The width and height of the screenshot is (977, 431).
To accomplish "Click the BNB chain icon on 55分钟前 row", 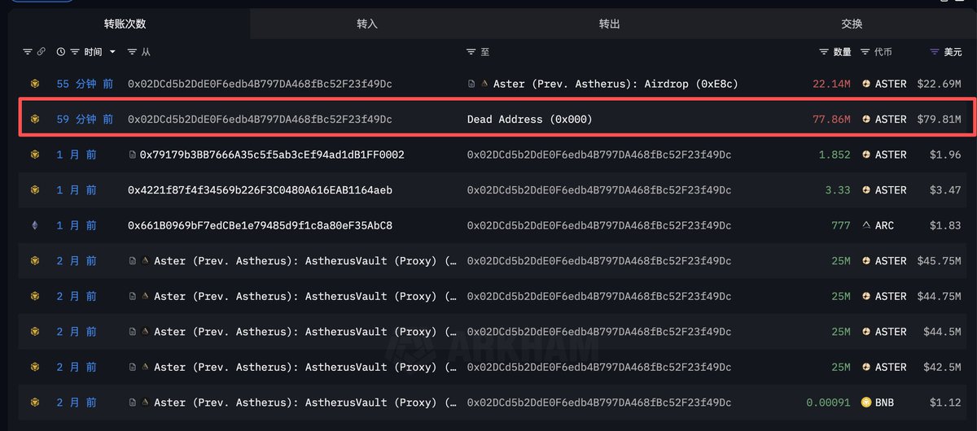I will [35, 84].
